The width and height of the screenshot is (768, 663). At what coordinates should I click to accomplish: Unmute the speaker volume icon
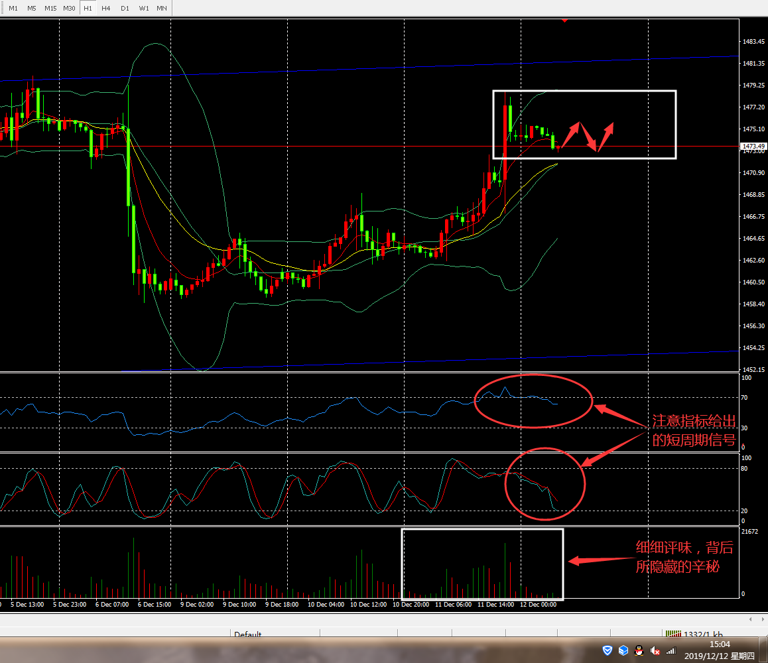(x=655, y=651)
